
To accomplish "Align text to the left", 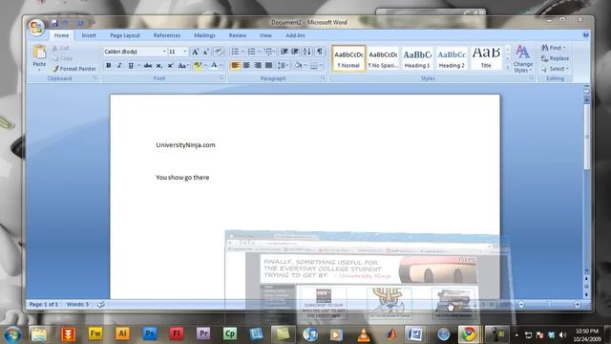I will [x=235, y=65].
